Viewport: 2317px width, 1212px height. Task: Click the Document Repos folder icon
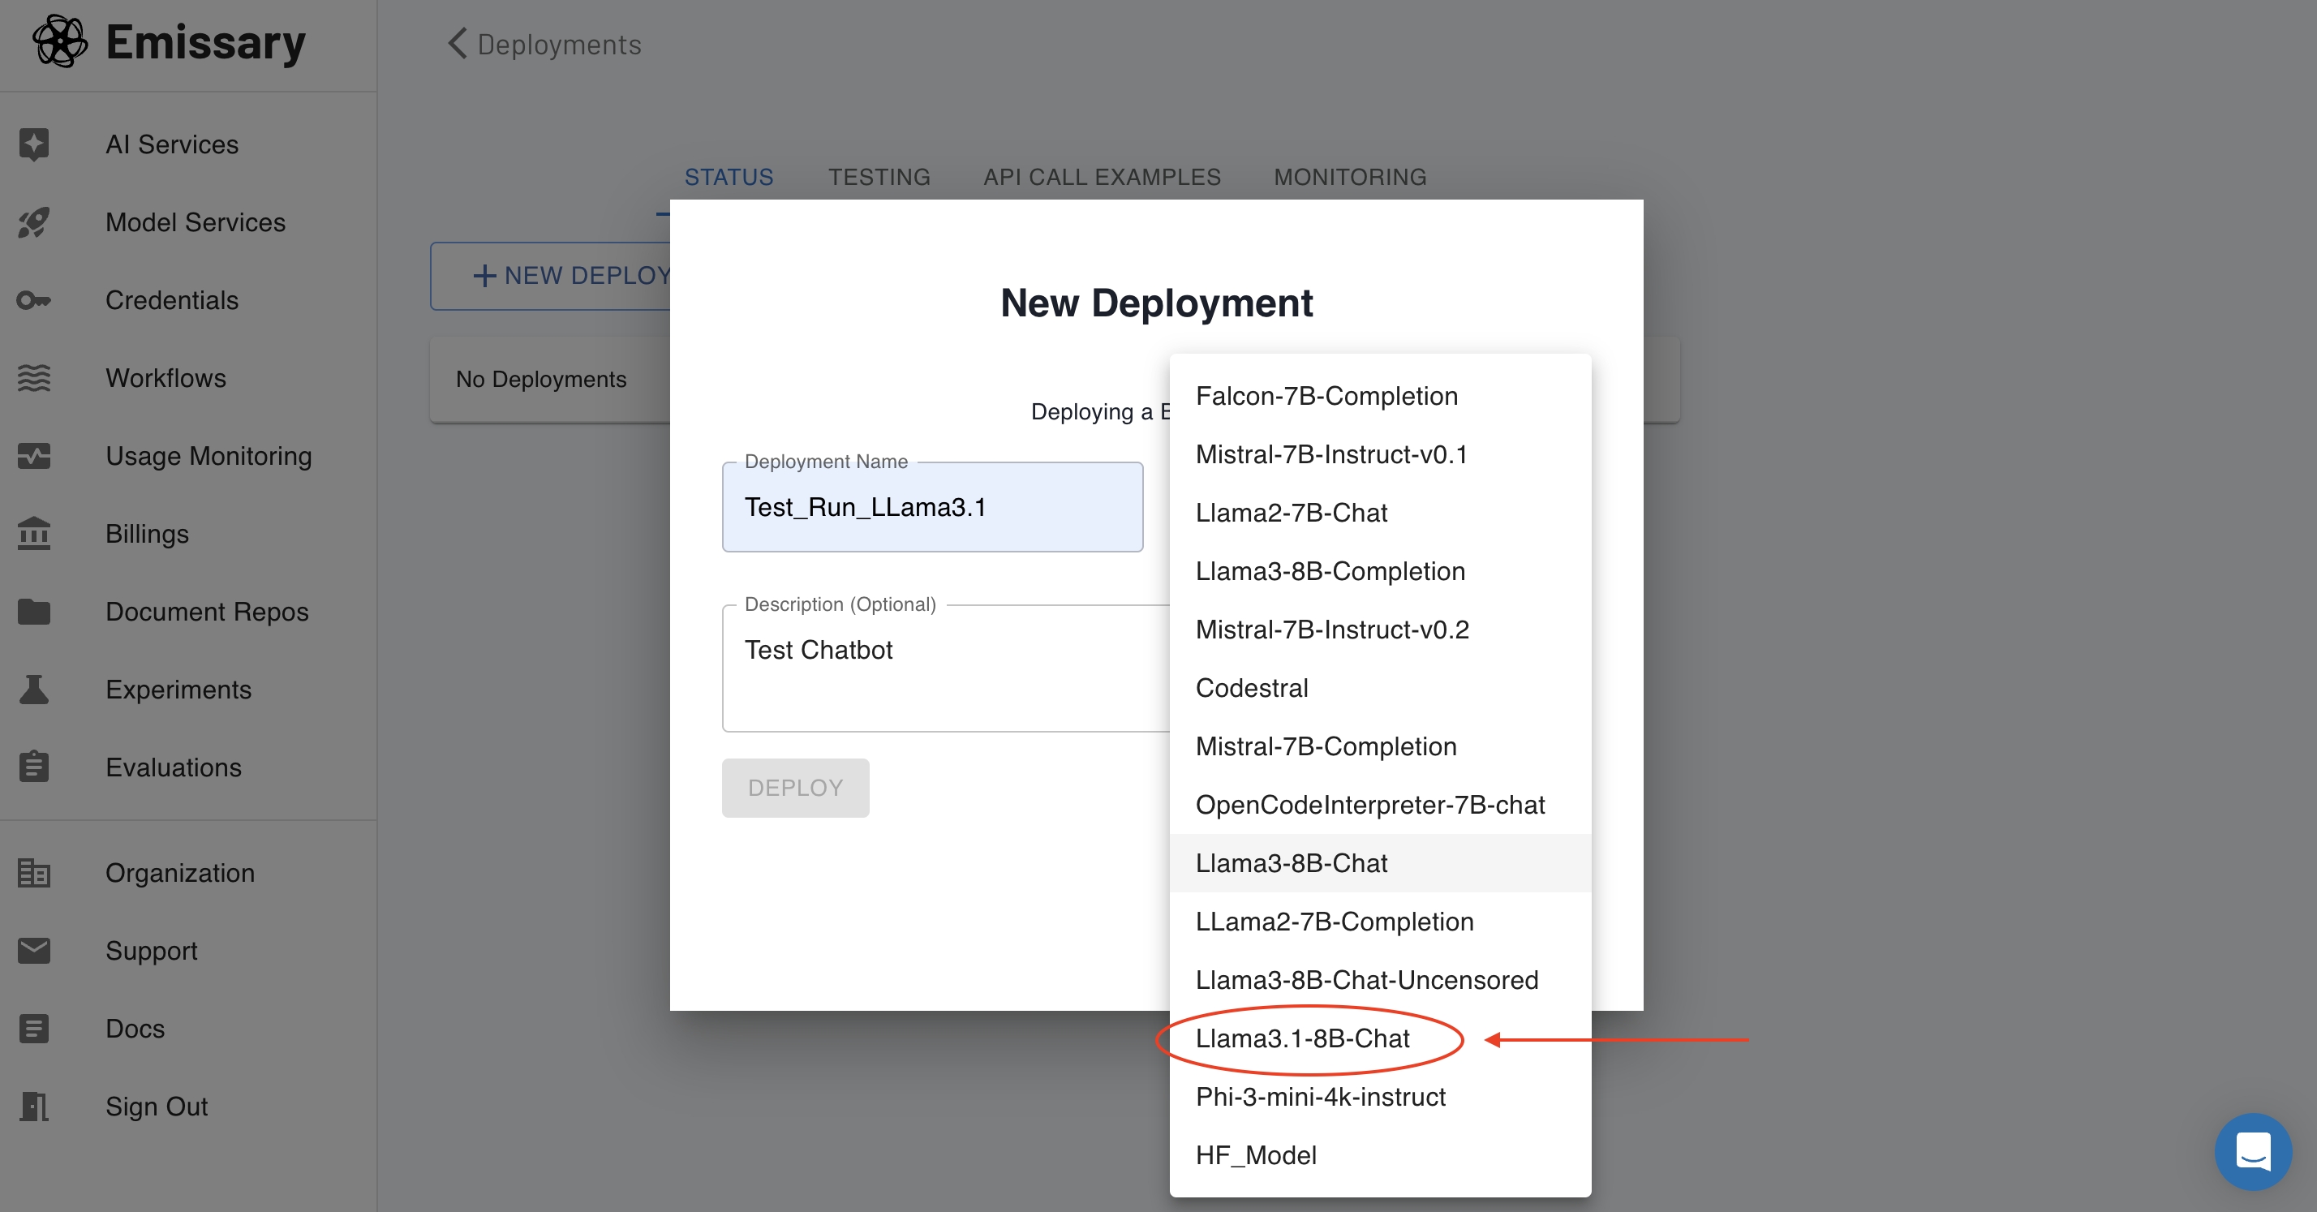click(x=34, y=612)
